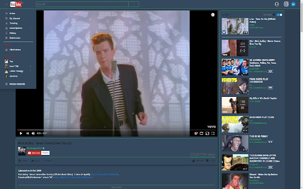Screen dimensions: 303x189
Task: Subscribe to RickAstleyVEVO
Action: point(34,153)
